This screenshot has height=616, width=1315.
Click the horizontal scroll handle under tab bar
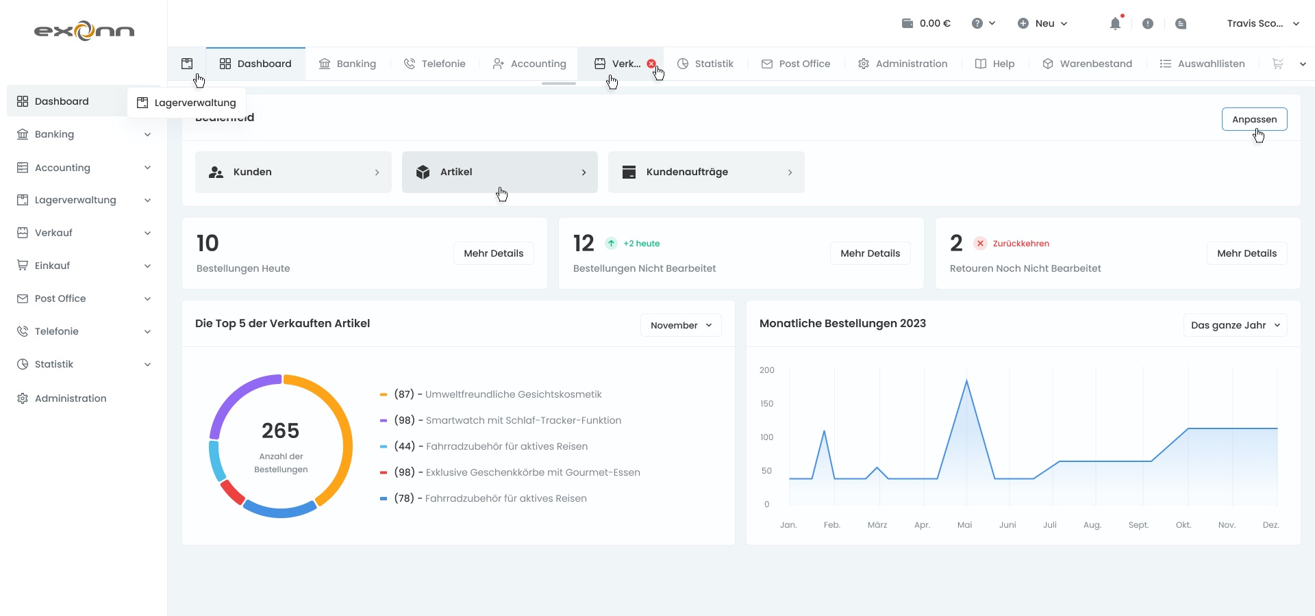pos(559,84)
